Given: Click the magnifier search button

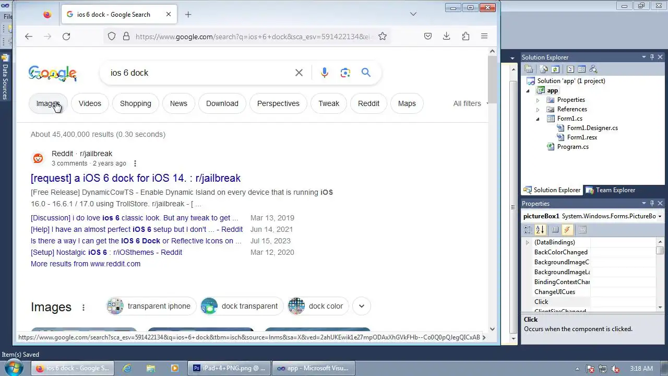Looking at the screenshot, I should click(366, 73).
